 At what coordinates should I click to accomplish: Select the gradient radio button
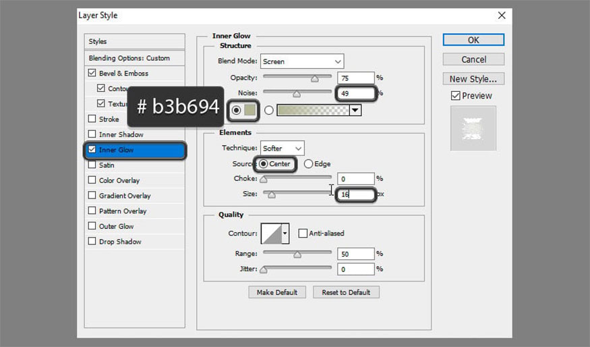tap(269, 110)
